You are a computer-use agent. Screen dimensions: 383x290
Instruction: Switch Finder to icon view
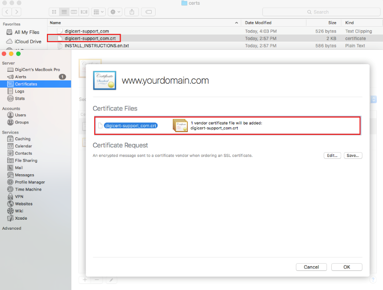[x=55, y=11]
